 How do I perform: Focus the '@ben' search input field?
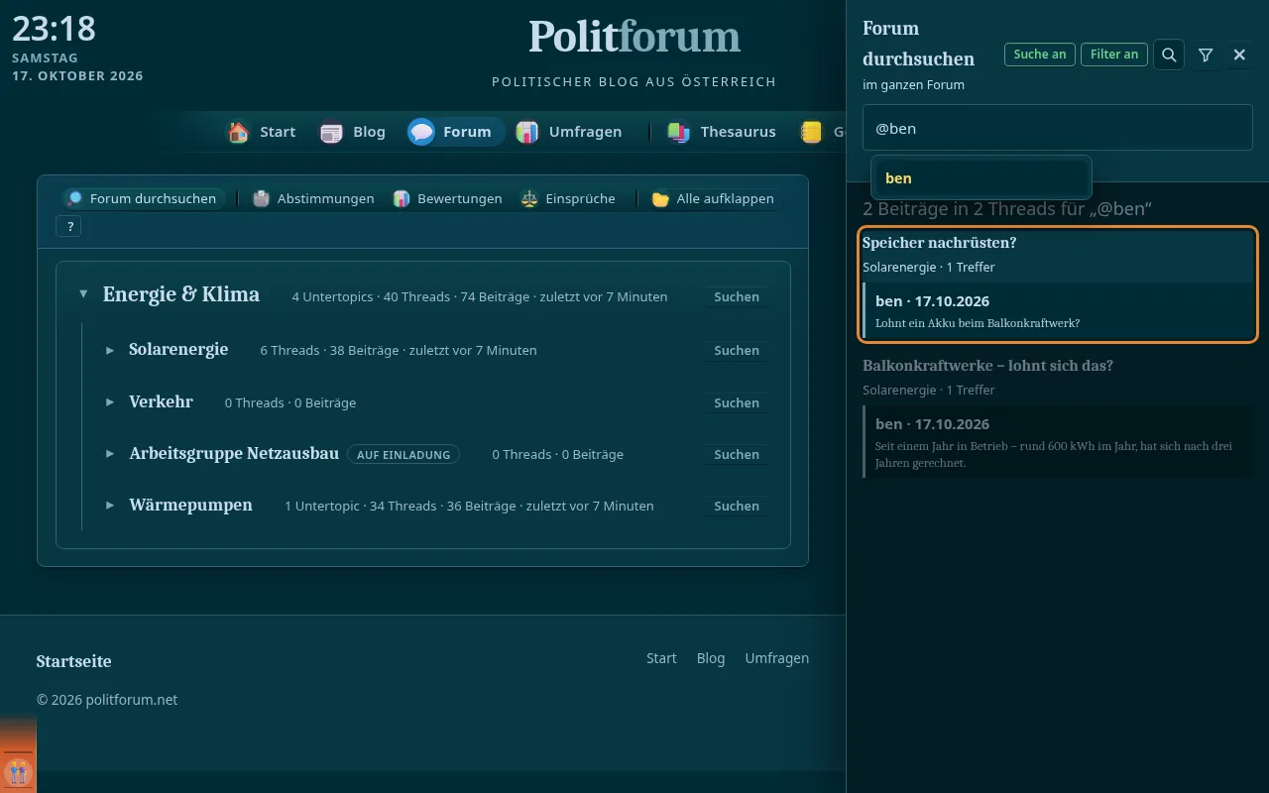point(1058,128)
